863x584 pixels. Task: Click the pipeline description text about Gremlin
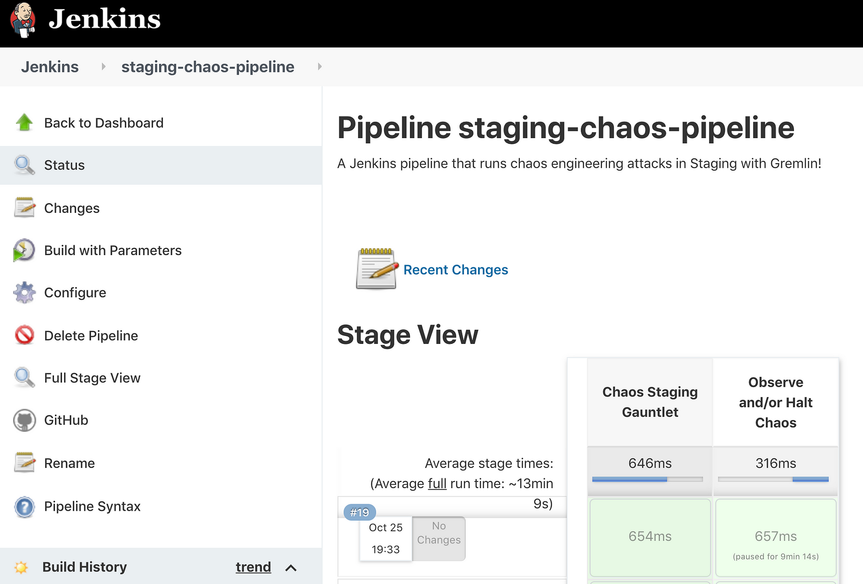coord(579,164)
